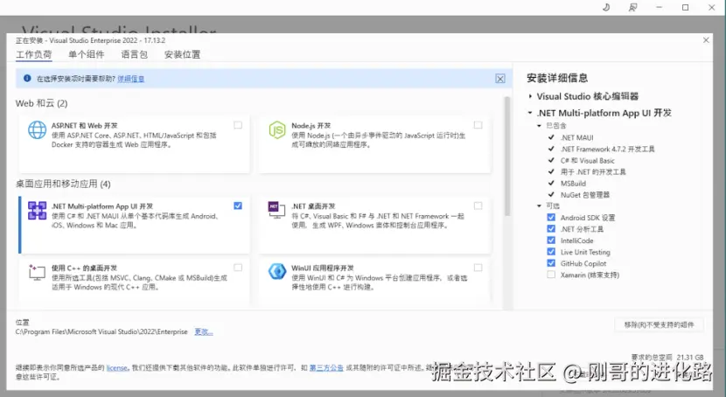Image resolution: width=726 pixels, height=397 pixels.
Task: Uncheck the .NET profiling tools option
Action: click(x=551, y=228)
